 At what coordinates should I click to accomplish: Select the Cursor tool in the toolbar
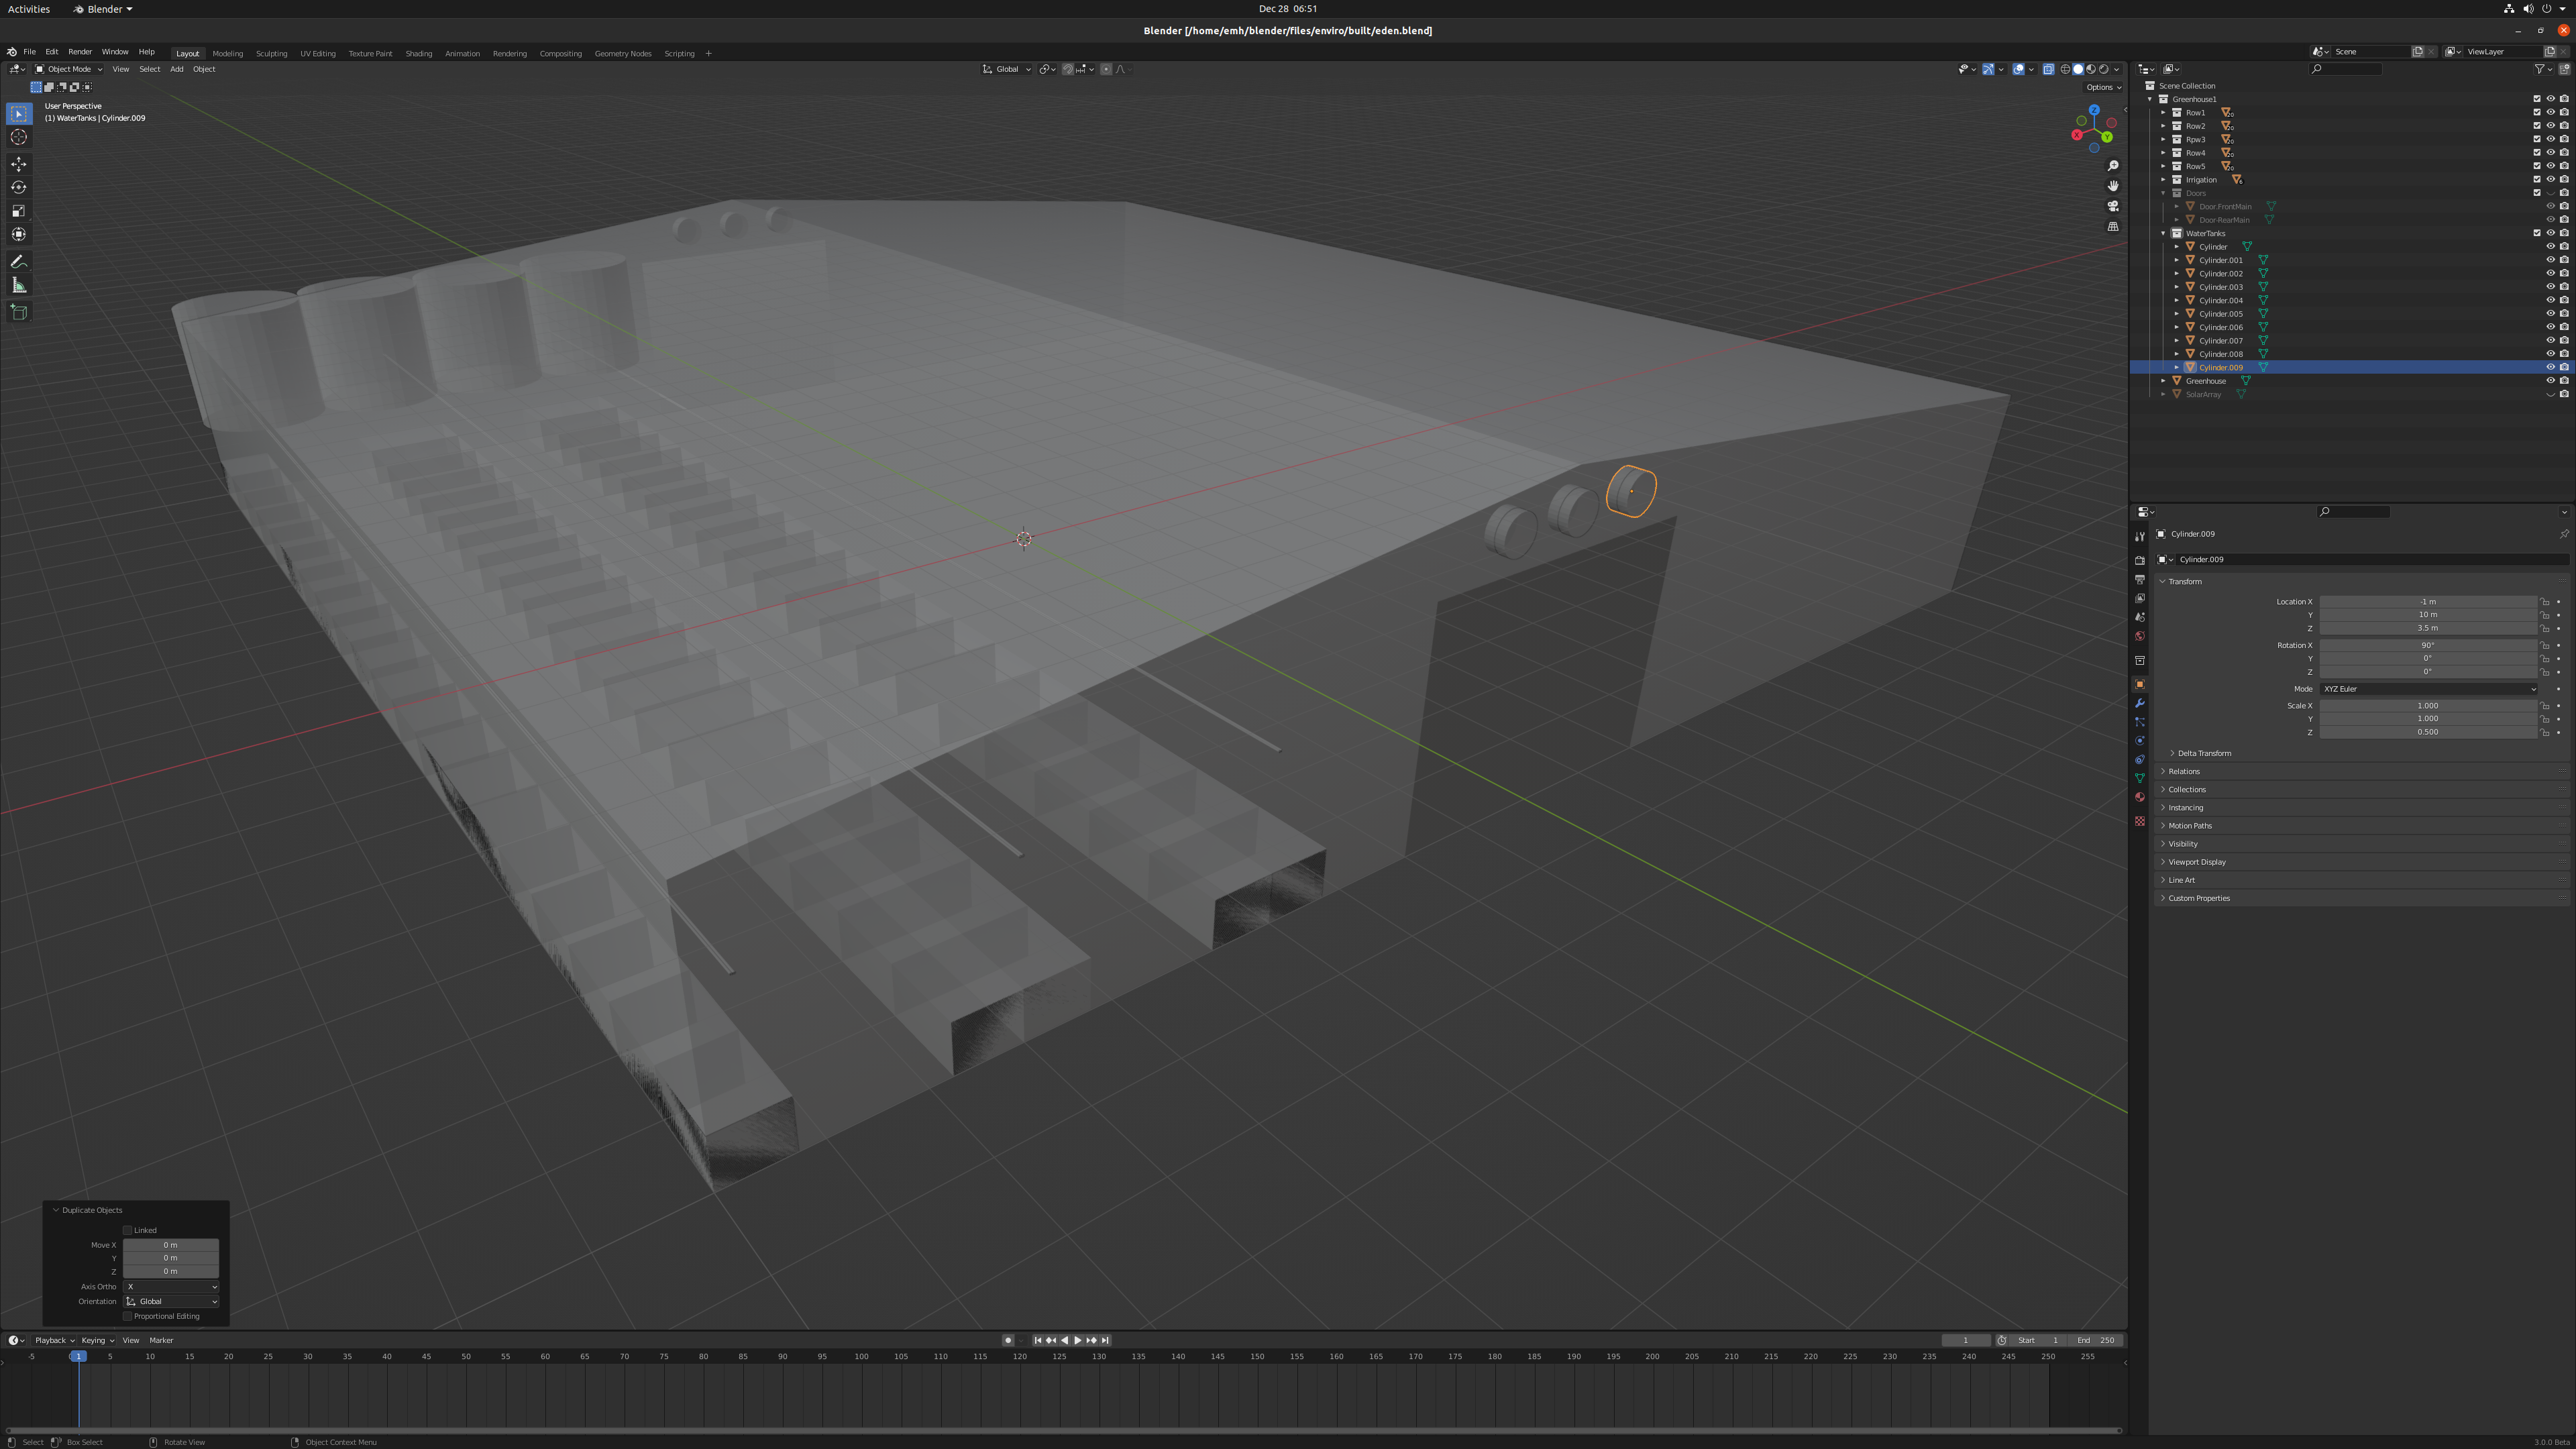click(19, 137)
